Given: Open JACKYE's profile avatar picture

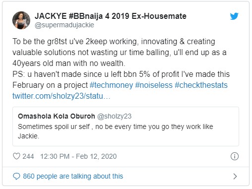Looking at the screenshot, I should pyautogui.click(x=21, y=20).
